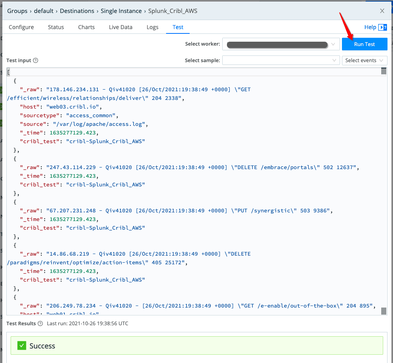Click the Help link

[x=370, y=27]
